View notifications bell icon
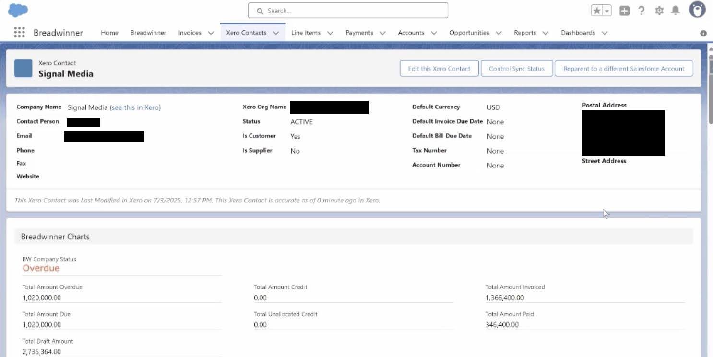Viewport: 713px width, 357px height. pos(676,11)
